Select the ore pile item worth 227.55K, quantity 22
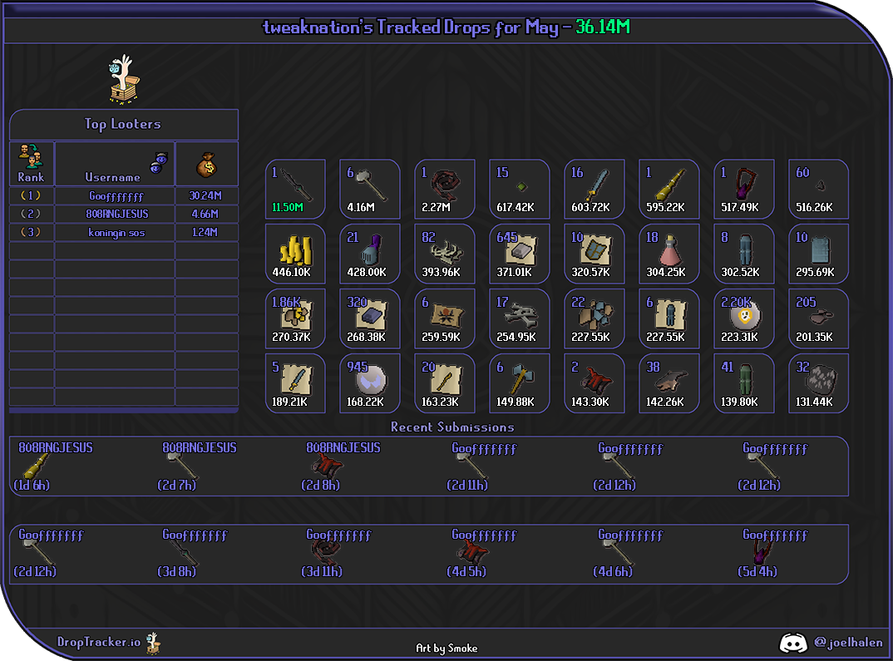Screen dimensions: 893x661 tap(594, 318)
